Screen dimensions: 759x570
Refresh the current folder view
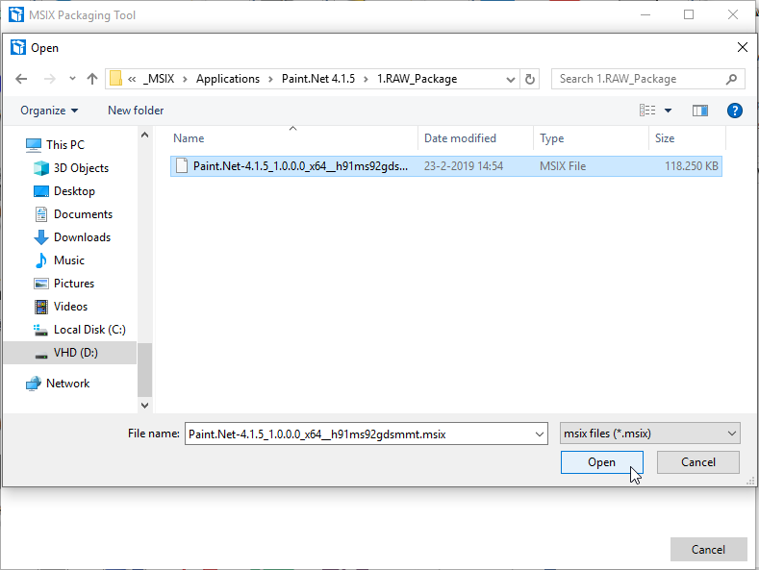coord(531,79)
